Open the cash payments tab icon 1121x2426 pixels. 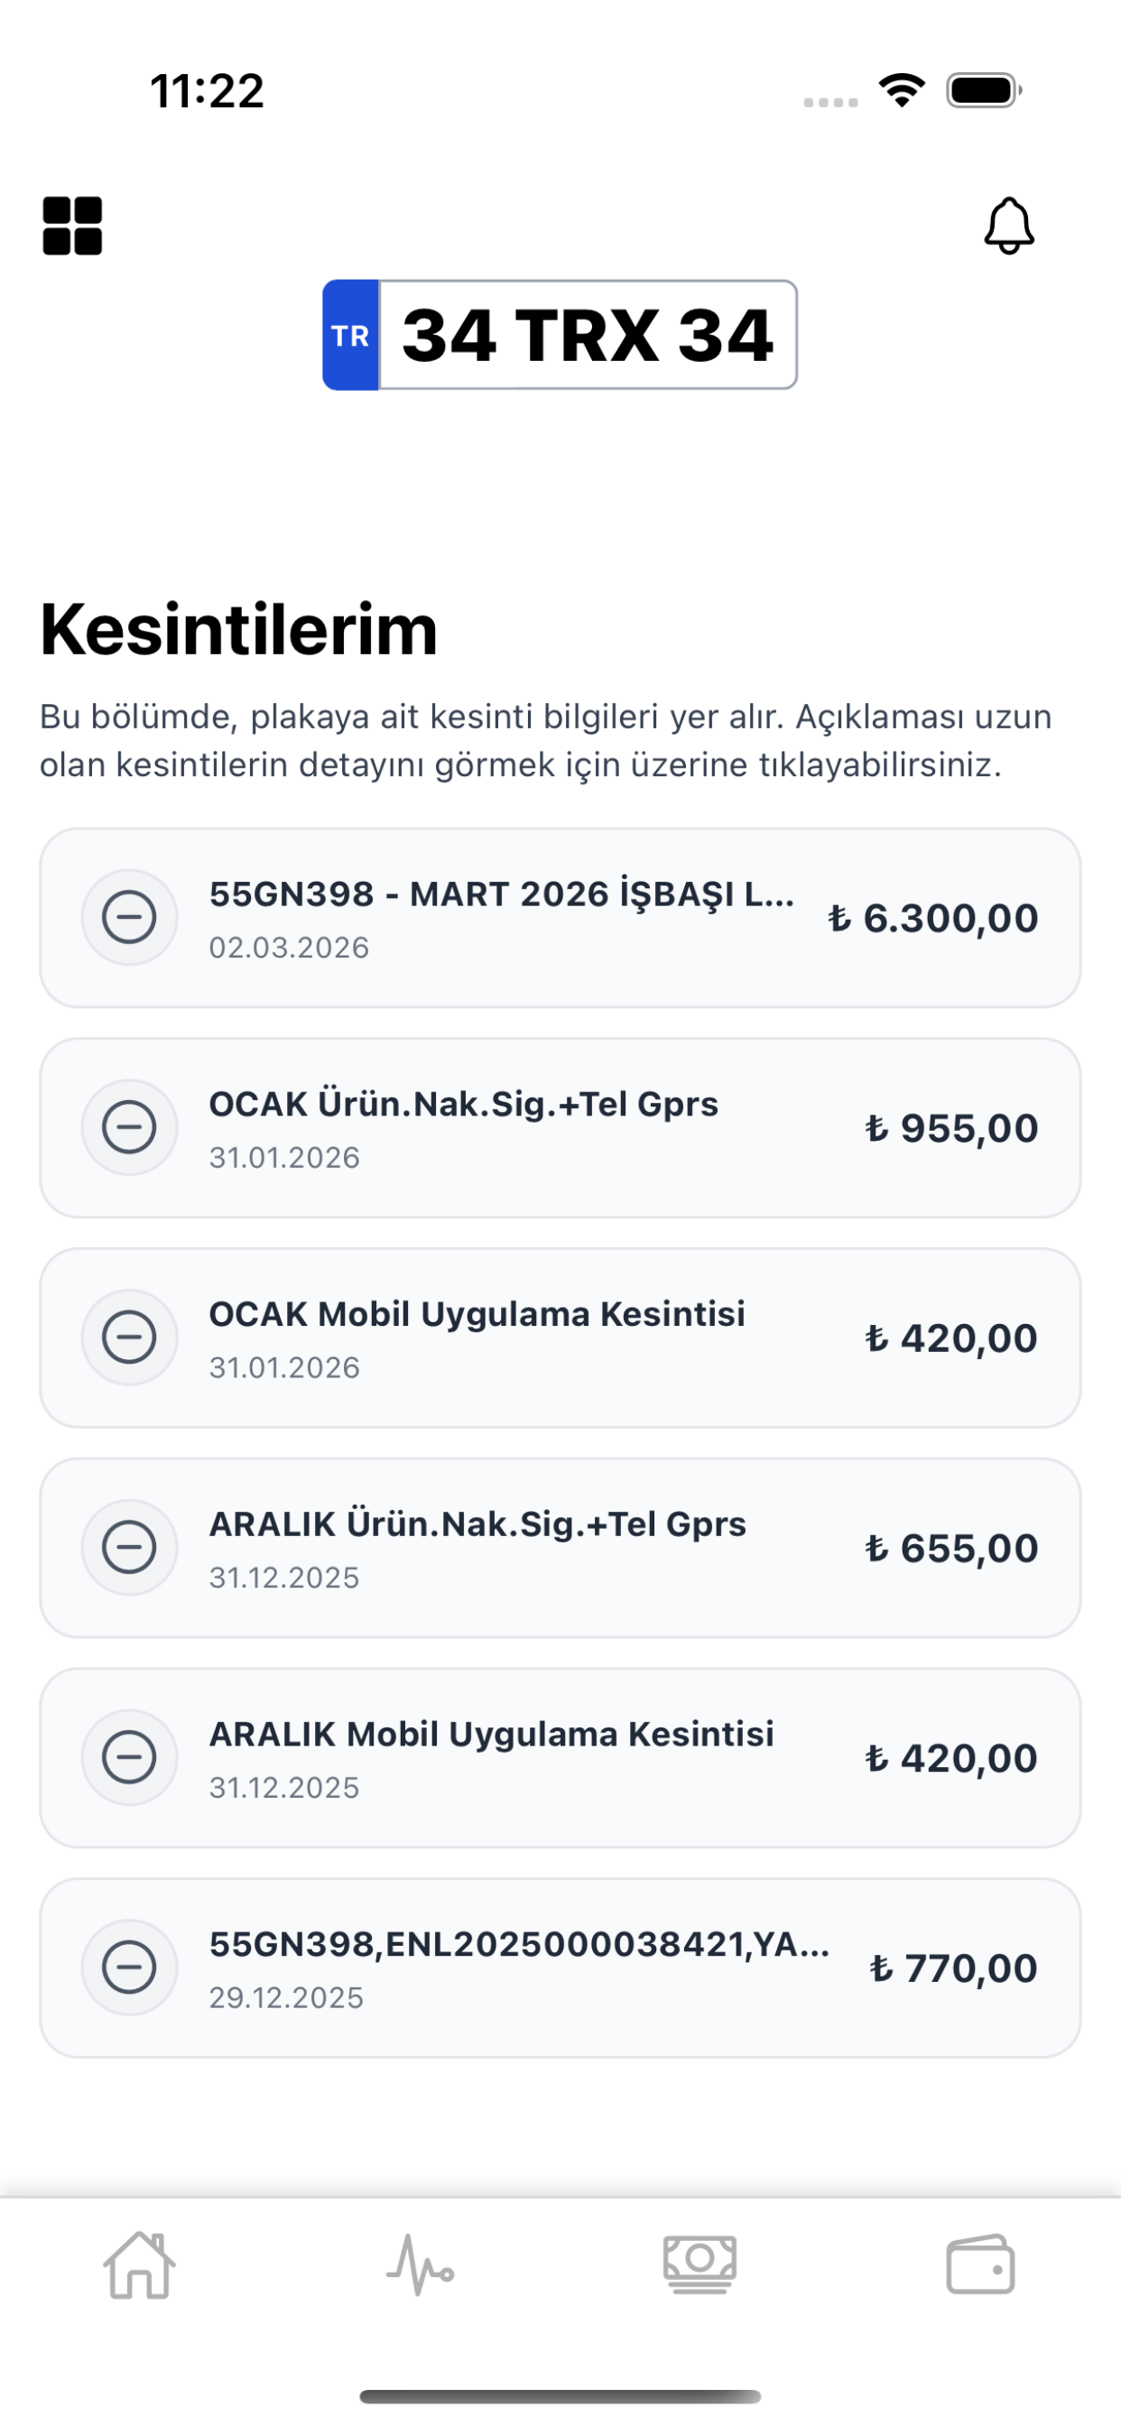(699, 2265)
